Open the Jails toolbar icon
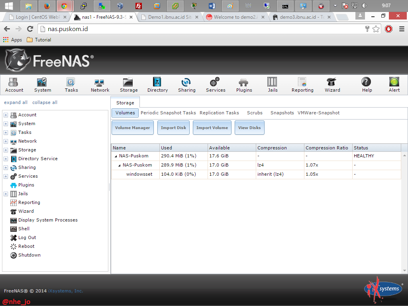408x306 pixels. (x=273, y=85)
